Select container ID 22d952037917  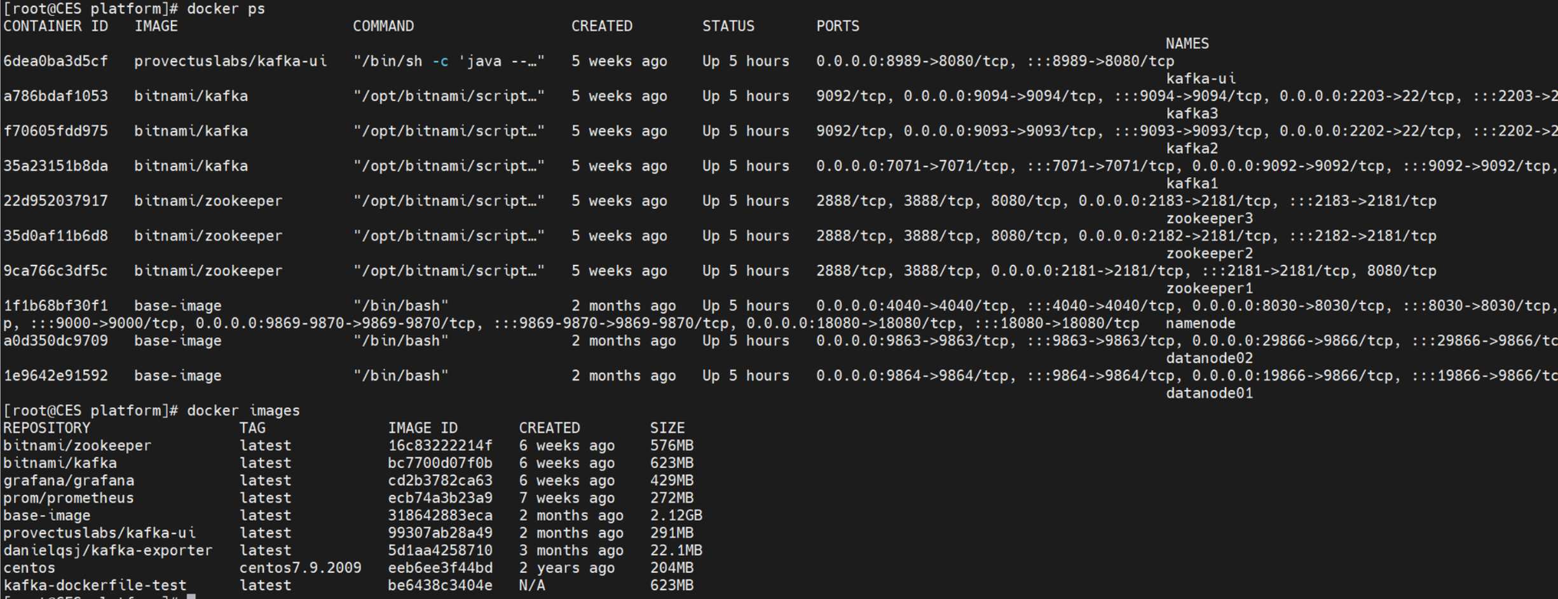pyautogui.click(x=55, y=201)
